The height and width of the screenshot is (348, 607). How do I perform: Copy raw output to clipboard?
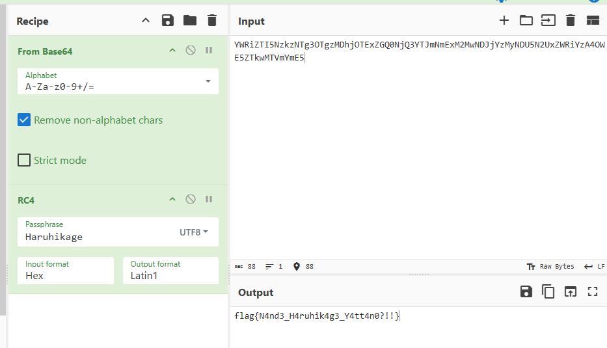pos(548,292)
